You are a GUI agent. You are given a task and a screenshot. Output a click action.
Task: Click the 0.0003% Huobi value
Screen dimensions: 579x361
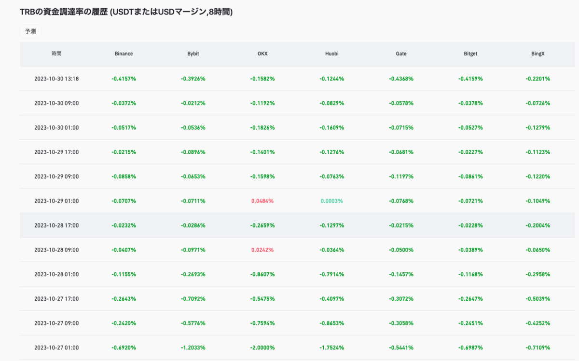tap(332, 201)
